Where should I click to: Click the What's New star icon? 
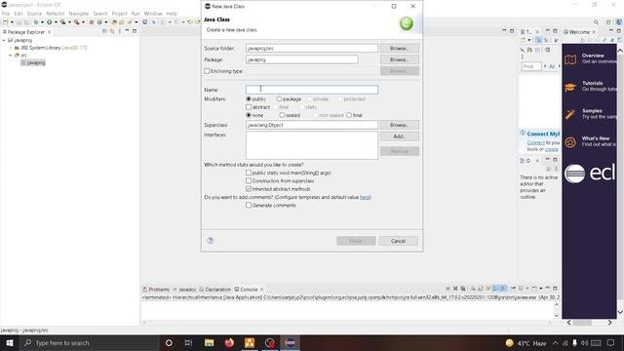click(x=570, y=142)
